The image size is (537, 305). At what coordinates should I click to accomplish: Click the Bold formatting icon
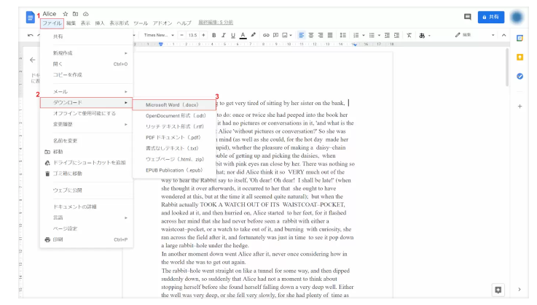(x=213, y=35)
